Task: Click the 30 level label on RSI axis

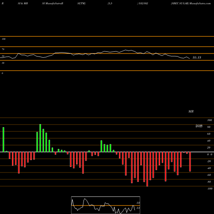Action: [3, 63]
